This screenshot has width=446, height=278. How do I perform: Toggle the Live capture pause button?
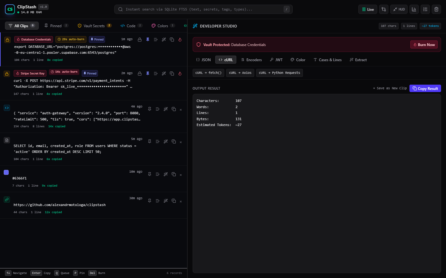coord(368,9)
